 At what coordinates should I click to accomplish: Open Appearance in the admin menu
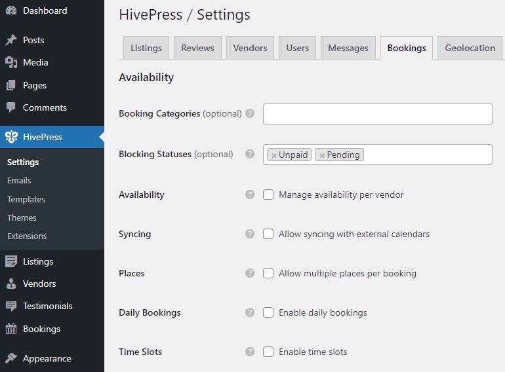(x=52, y=358)
